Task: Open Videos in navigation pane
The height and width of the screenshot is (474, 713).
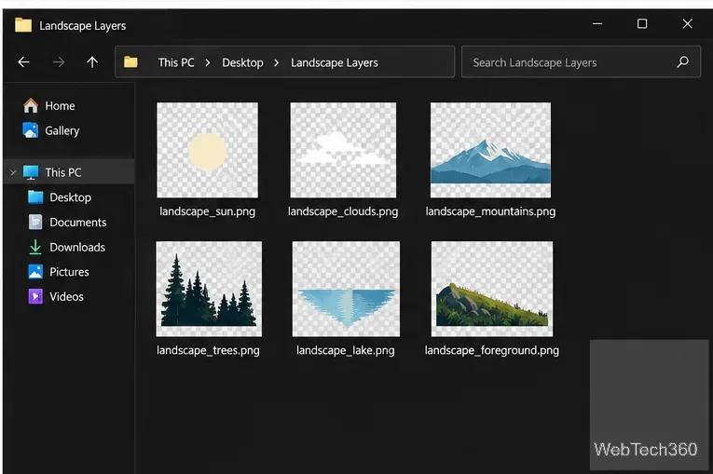Action: [66, 297]
